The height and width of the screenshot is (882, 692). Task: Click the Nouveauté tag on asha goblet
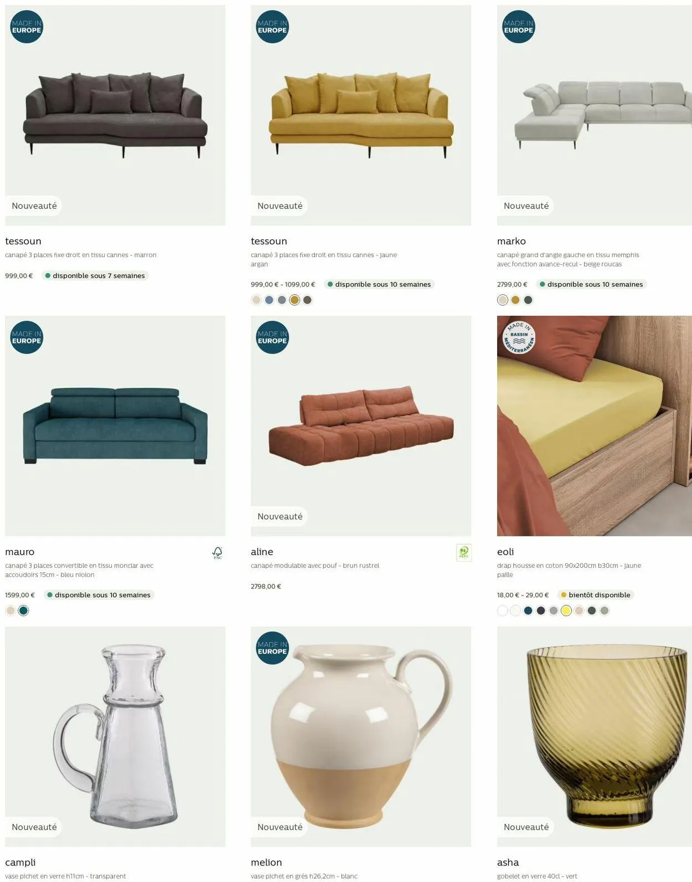[x=526, y=827]
